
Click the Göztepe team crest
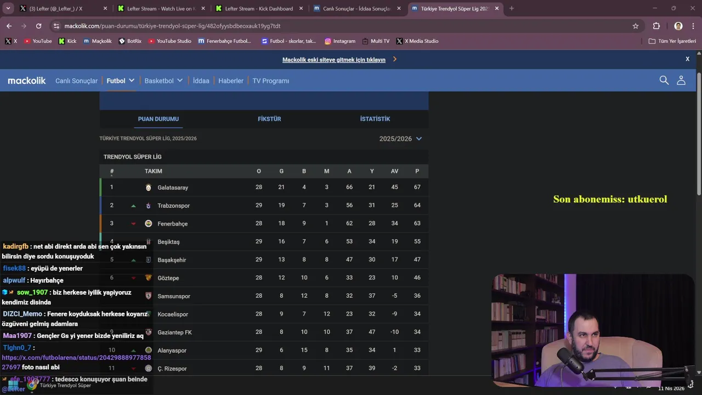(148, 278)
